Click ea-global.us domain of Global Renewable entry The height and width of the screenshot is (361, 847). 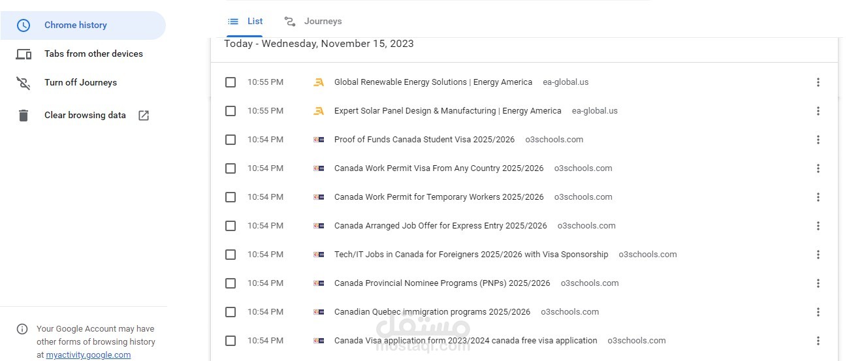[x=566, y=82]
